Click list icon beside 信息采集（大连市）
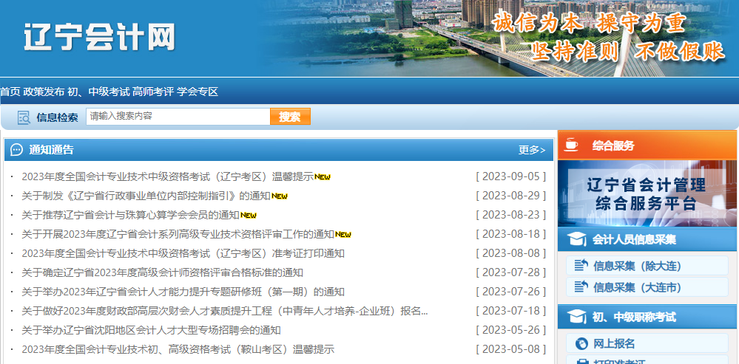This screenshot has height=364, width=739. (581, 286)
